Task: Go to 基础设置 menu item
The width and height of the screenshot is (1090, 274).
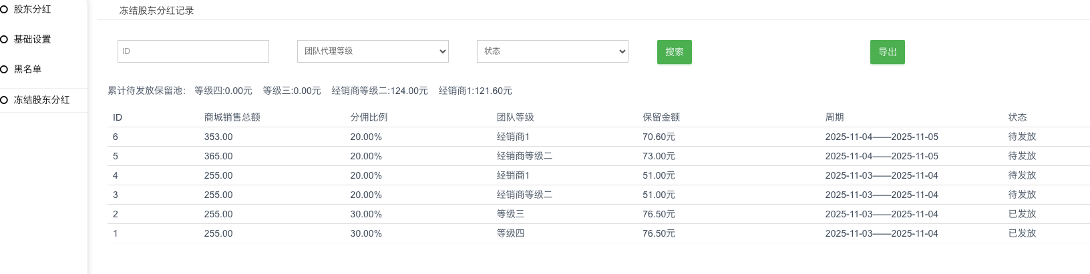Action: coord(32,39)
